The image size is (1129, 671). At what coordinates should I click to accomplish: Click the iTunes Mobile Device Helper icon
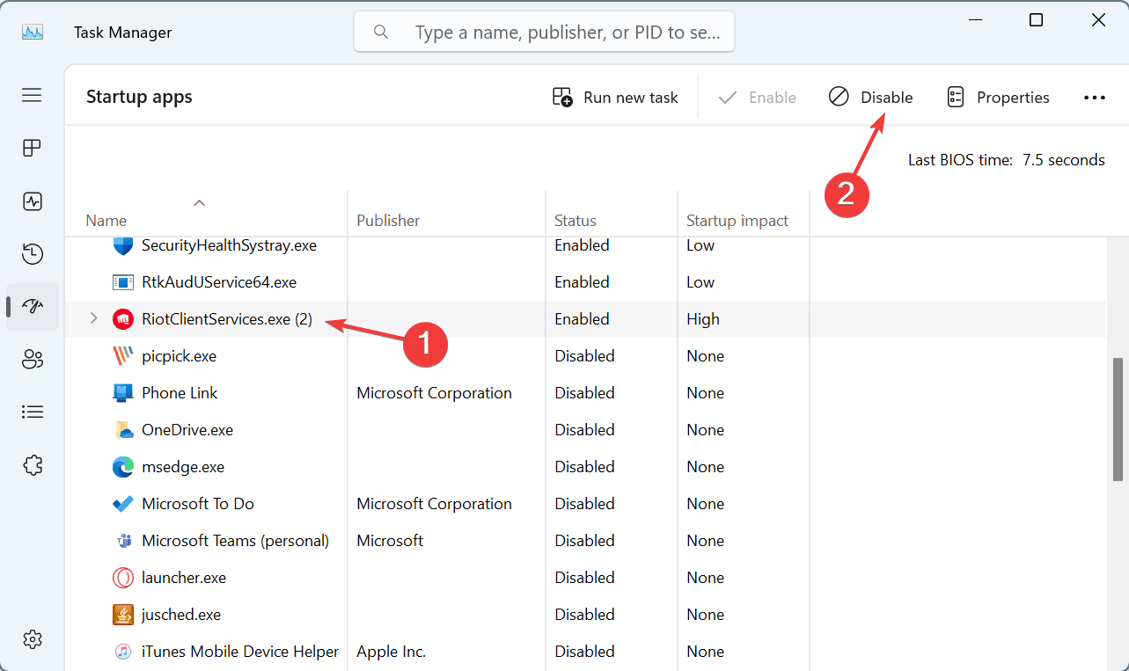(123, 652)
